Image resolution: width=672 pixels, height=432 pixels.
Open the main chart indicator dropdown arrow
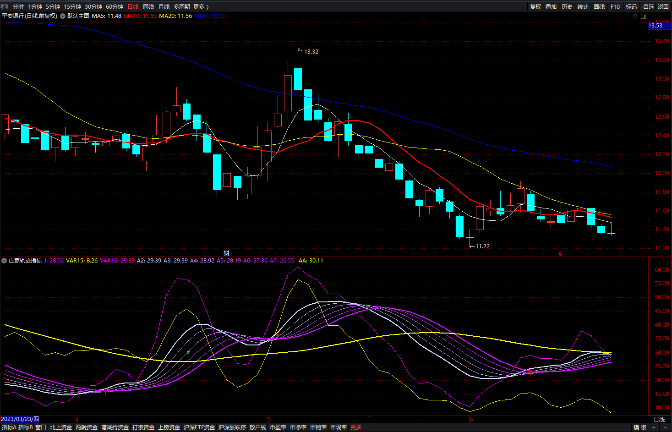63,16
